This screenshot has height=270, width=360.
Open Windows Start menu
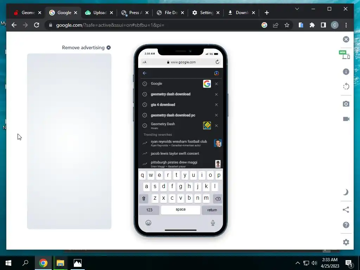8,263
